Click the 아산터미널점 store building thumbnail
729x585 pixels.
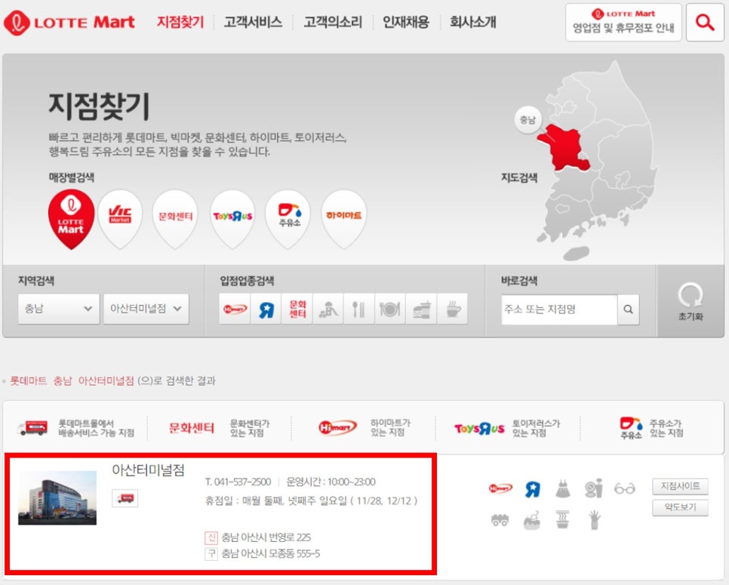[x=57, y=498]
